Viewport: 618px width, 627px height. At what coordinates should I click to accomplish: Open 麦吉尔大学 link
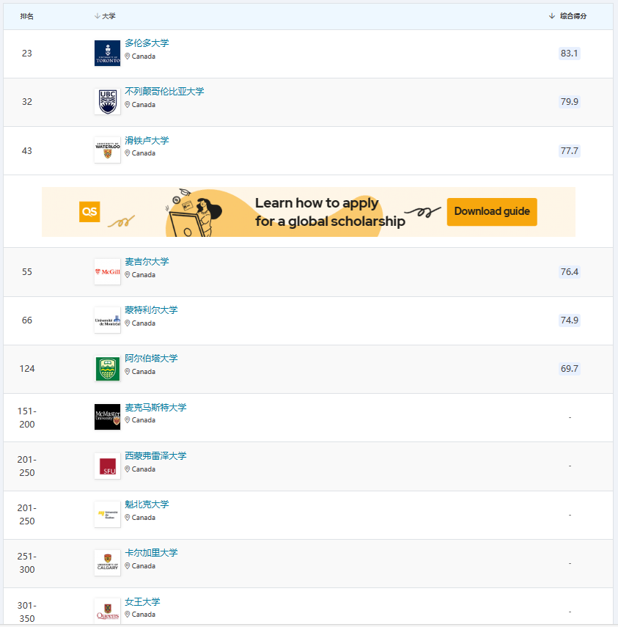coord(147,262)
